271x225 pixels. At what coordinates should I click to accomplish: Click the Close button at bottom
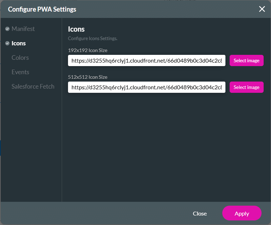199,213
